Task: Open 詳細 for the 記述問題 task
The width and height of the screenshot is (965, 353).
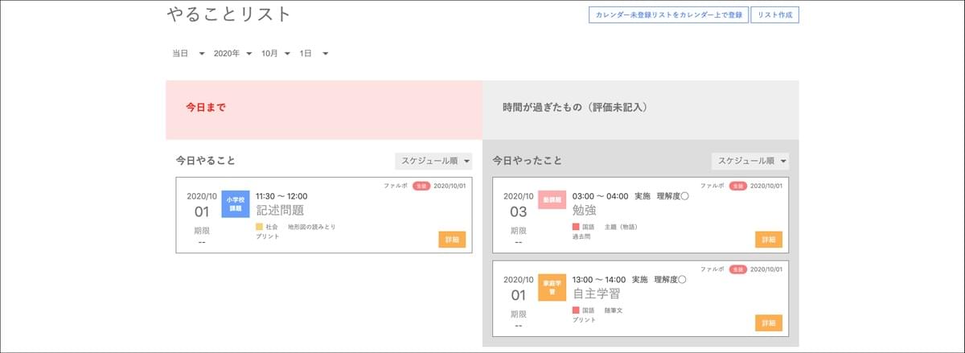Action: click(x=452, y=240)
